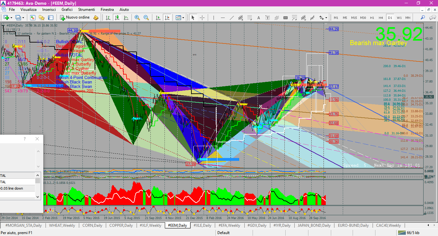Open indicators template list icon
Viewport: 438px width, 236px height.
tap(178, 18)
